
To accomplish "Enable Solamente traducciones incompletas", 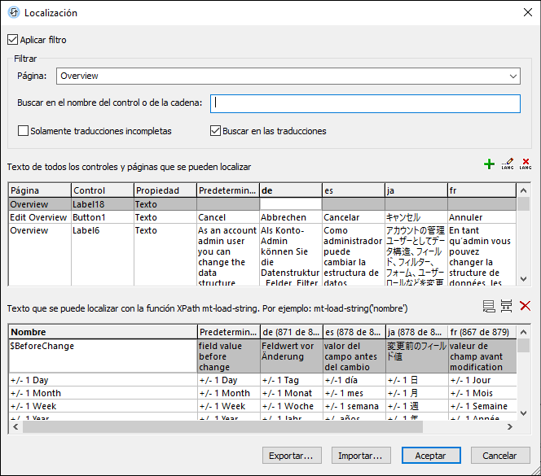I will click(x=23, y=130).
